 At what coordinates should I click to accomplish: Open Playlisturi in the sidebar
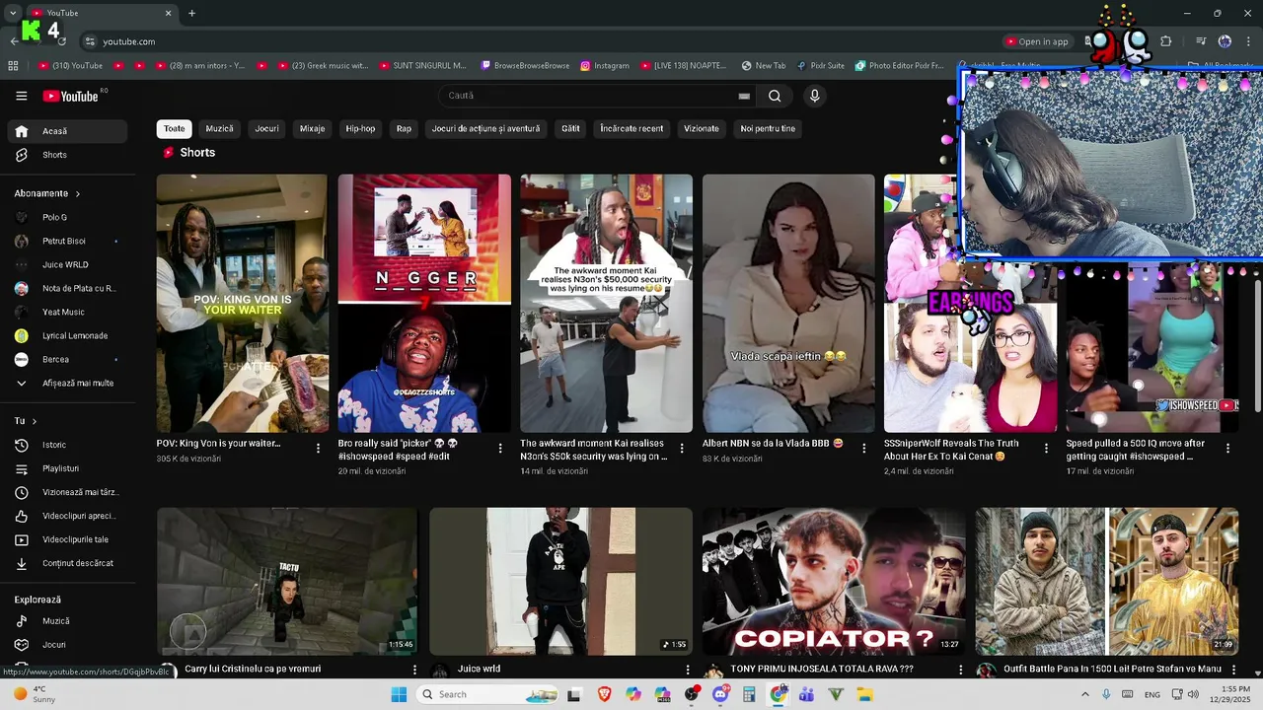point(67,468)
